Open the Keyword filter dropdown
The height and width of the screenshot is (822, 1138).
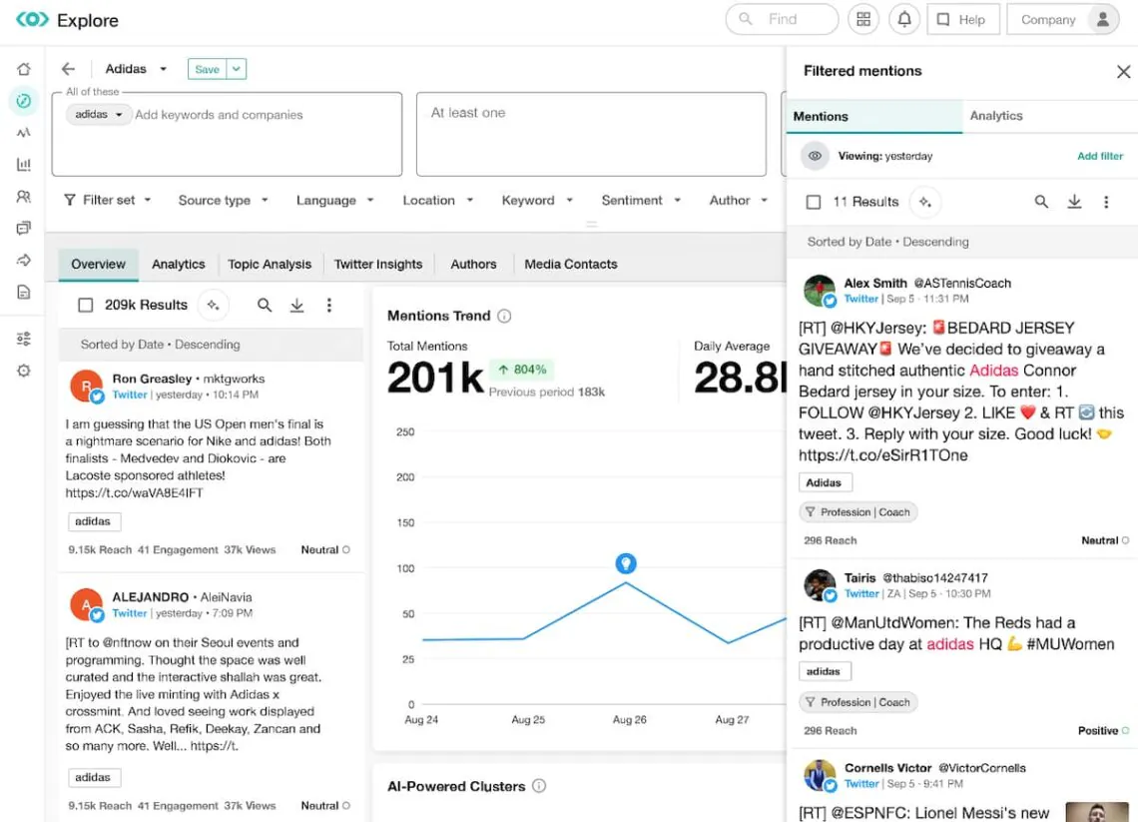537,200
